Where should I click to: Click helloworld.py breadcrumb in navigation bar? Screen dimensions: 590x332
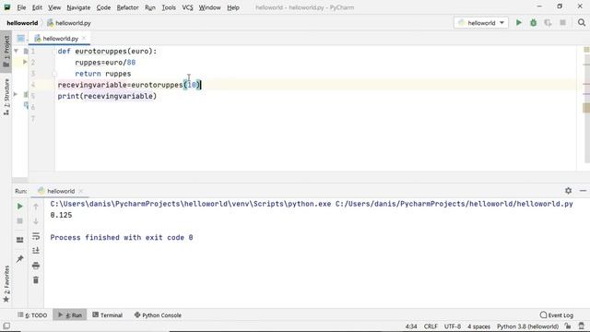[x=69, y=23]
